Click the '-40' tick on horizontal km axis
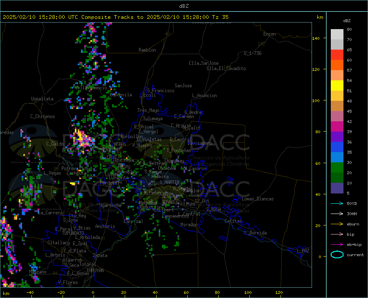The image size is (368, 298). [30, 293]
